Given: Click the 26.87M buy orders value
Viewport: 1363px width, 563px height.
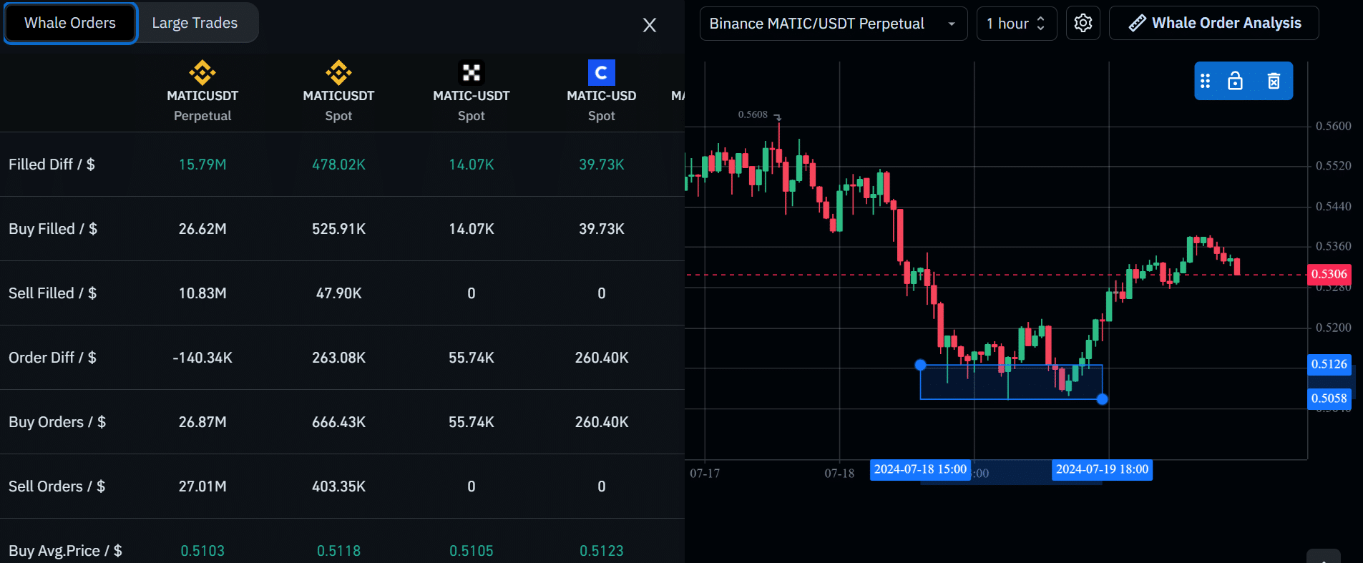Looking at the screenshot, I should pos(202,422).
